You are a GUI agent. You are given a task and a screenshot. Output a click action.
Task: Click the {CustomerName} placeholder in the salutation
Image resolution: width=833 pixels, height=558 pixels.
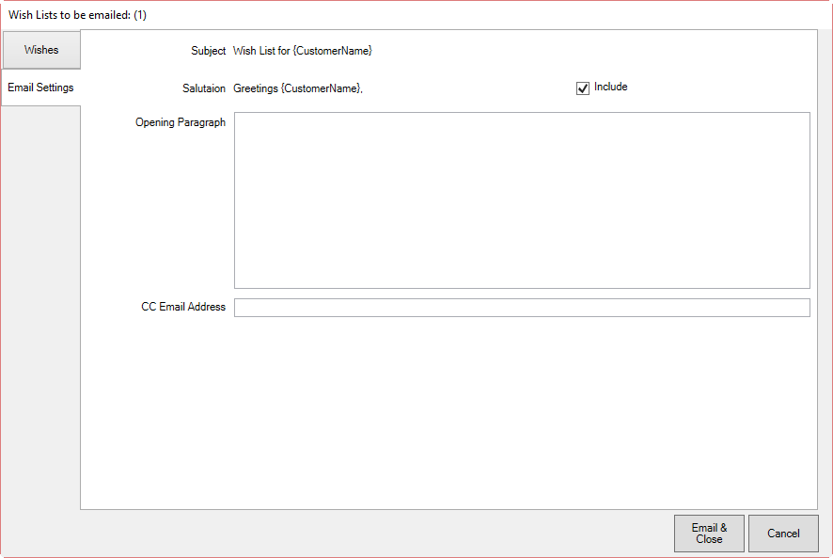pos(322,88)
